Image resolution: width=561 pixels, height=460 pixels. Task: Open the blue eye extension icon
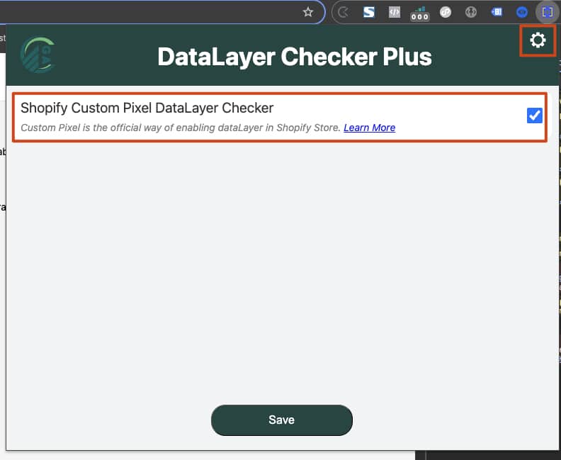click(x=522, y=12)
